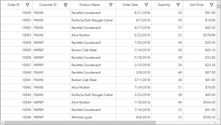Screen dimensions: 221x125
Task: Sort by the Unit Price column header
Action: pos(196,5)
